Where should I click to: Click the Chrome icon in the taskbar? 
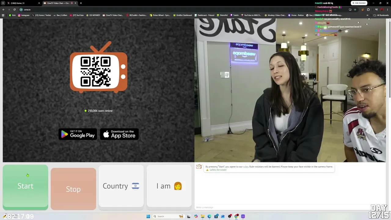pyautogui.click(x=236, y=216)
